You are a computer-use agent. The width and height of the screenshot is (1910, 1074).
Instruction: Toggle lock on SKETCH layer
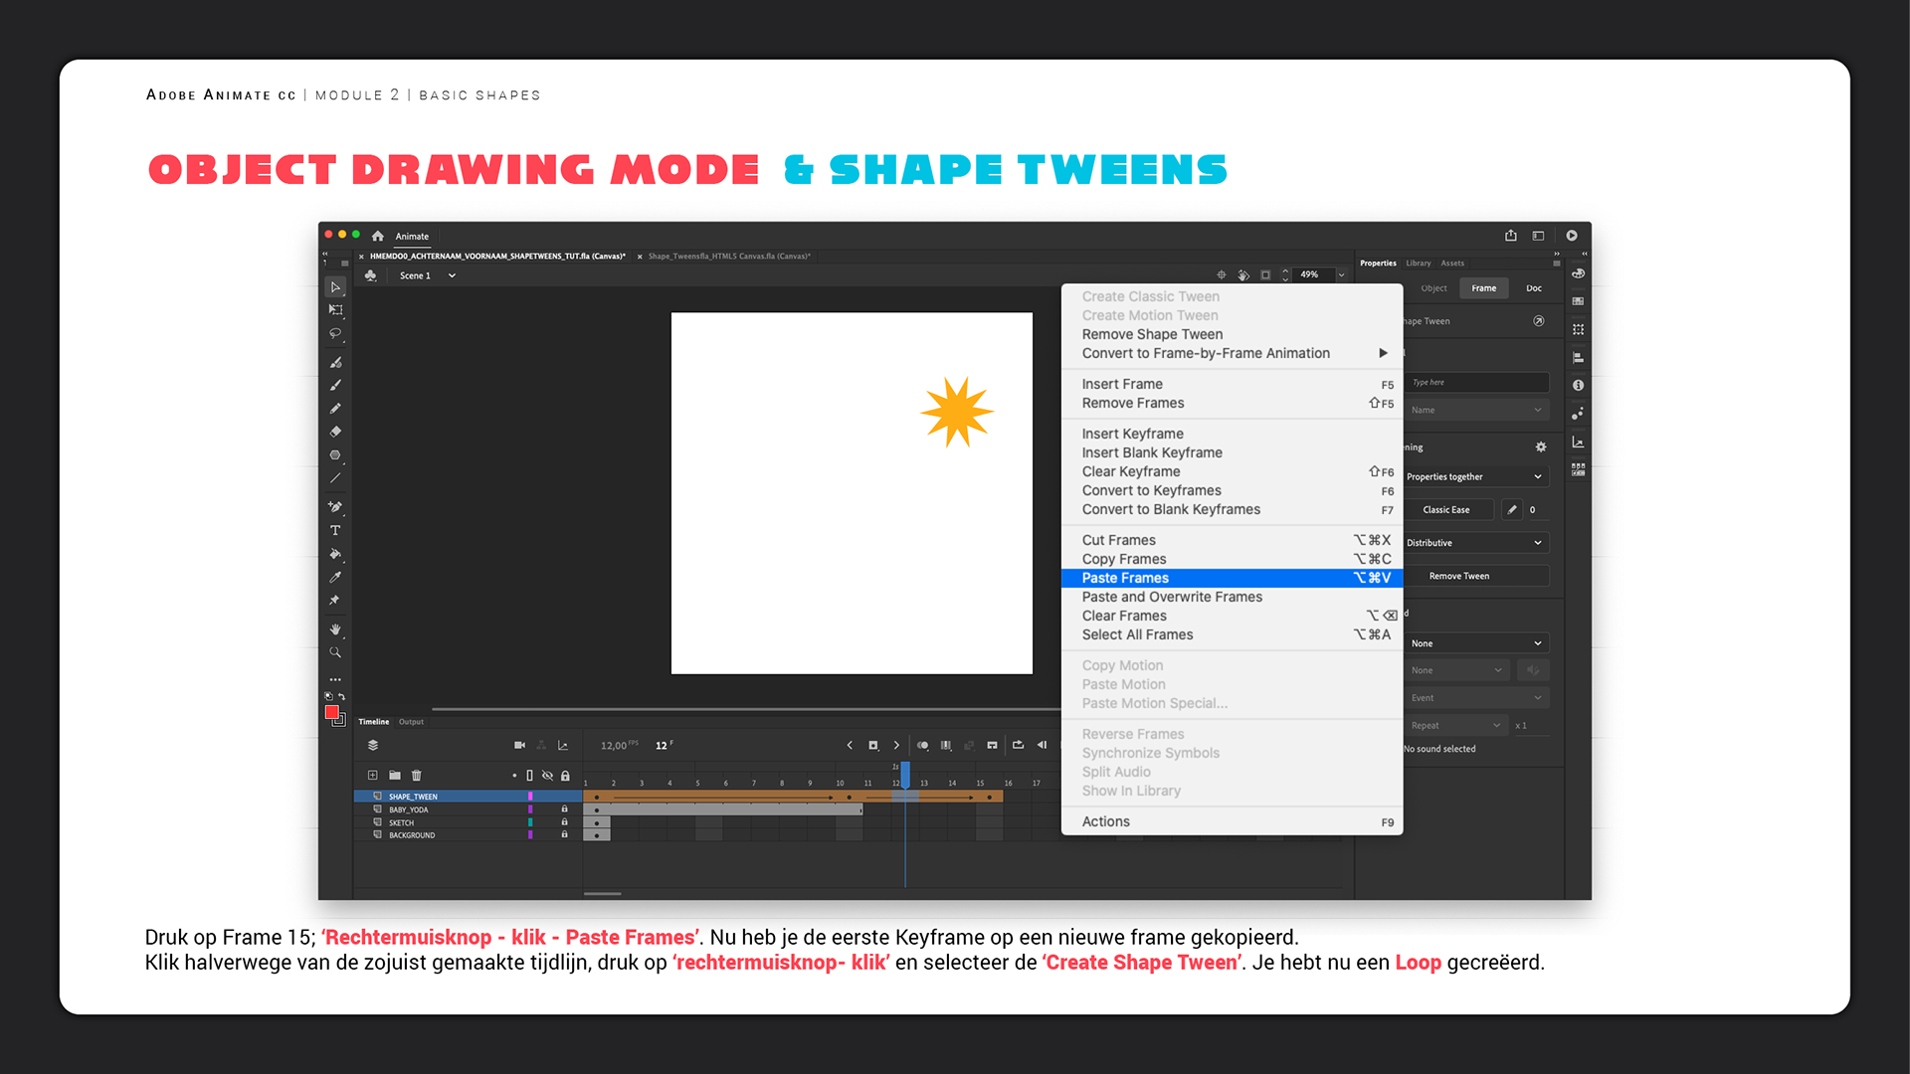point(564,822)
